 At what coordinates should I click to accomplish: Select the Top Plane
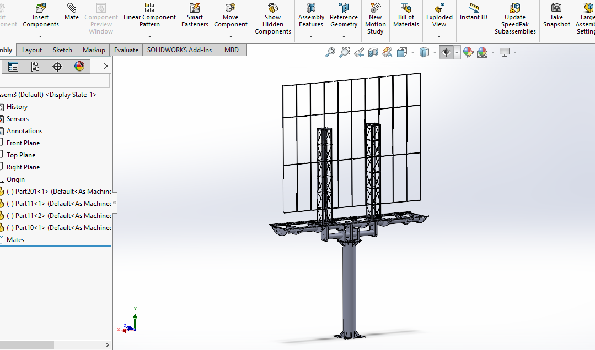point(21,155)
